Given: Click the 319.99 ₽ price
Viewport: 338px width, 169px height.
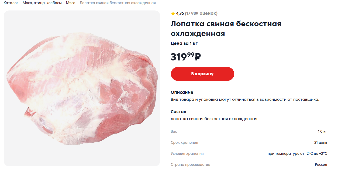Looking at the screenshot, I should 186,57.
